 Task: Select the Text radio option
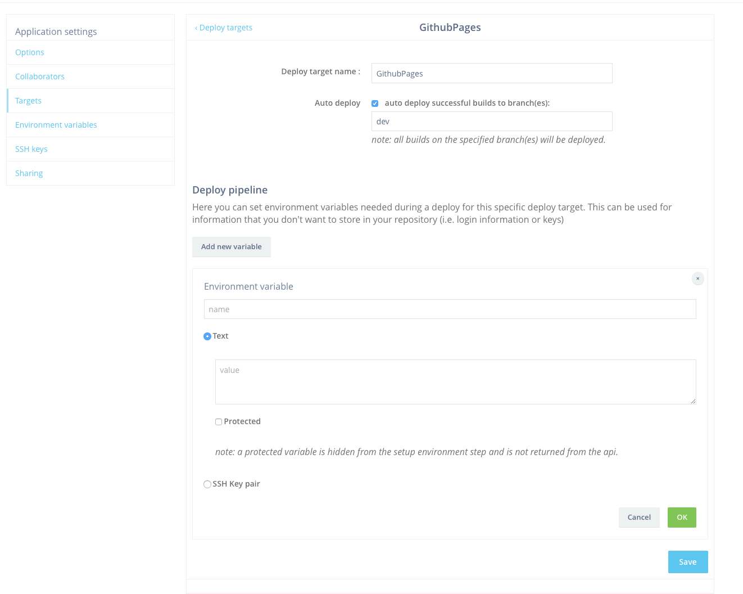coord(207,336)
